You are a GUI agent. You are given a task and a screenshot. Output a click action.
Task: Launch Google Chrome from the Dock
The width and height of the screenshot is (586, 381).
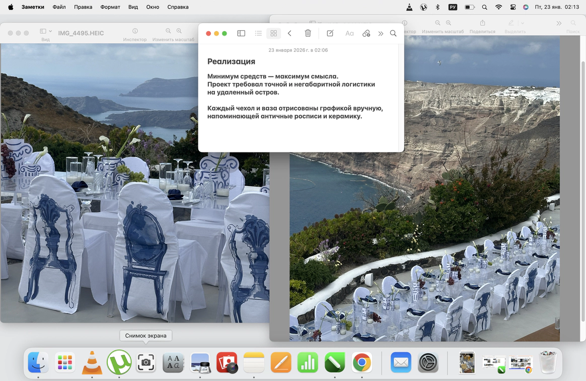(361, 362)
